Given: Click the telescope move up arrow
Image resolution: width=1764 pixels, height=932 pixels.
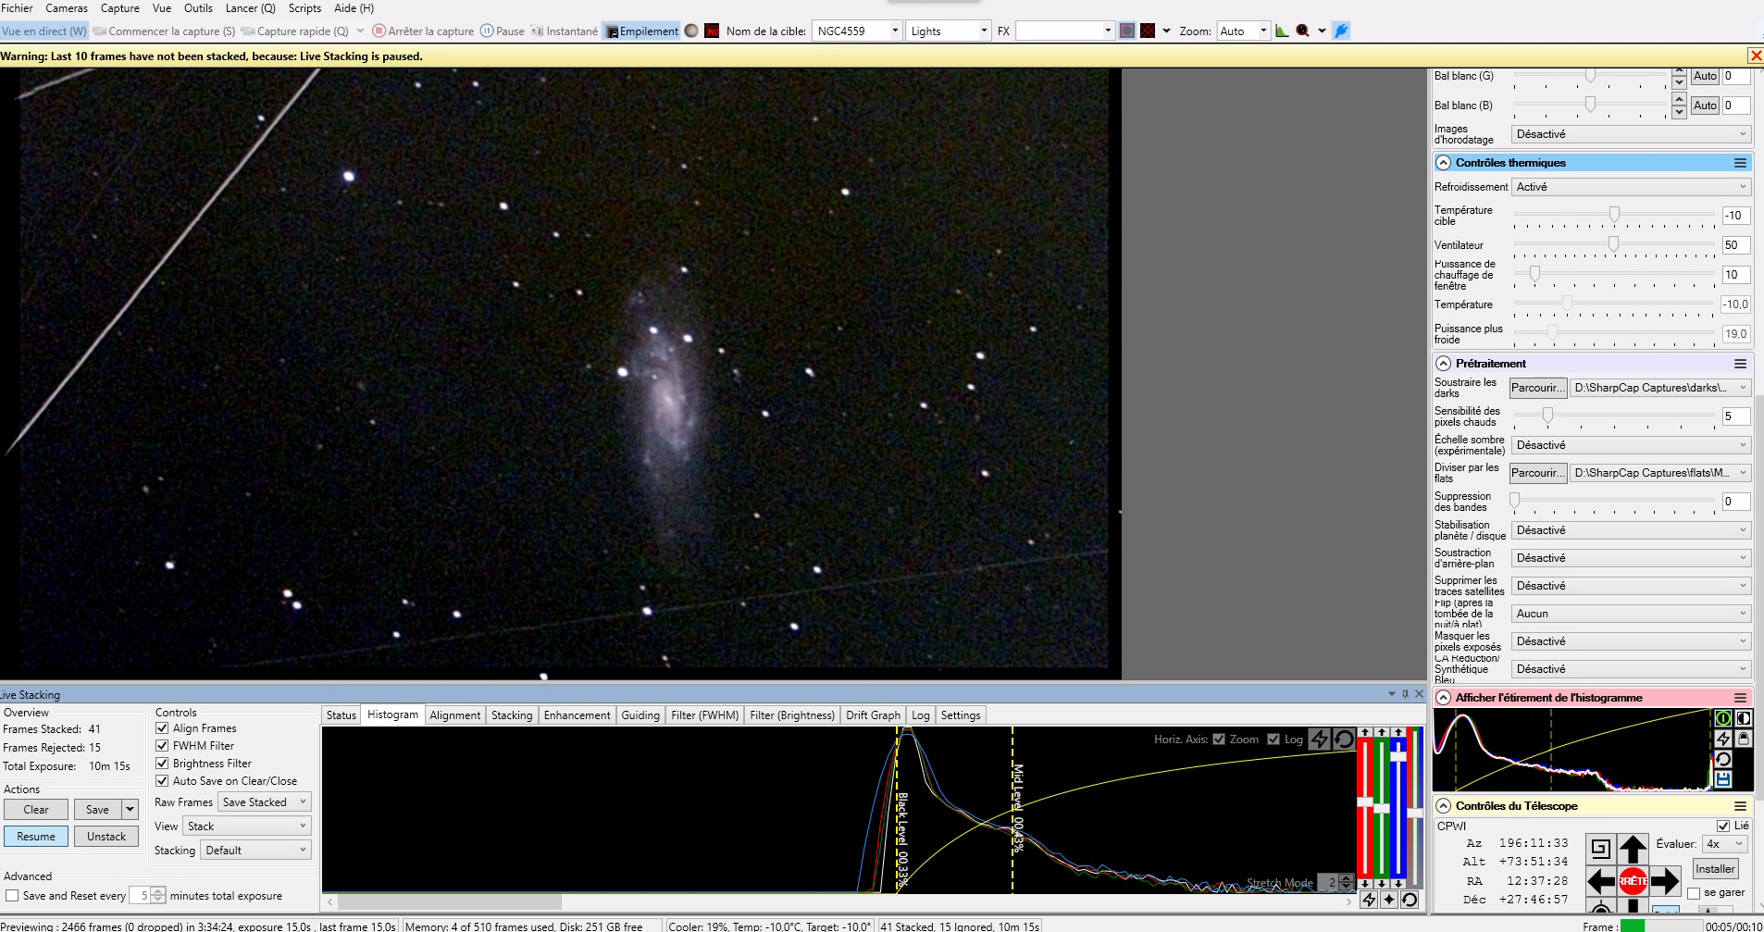Looking at the screenshot, I should coord(1633,848).
